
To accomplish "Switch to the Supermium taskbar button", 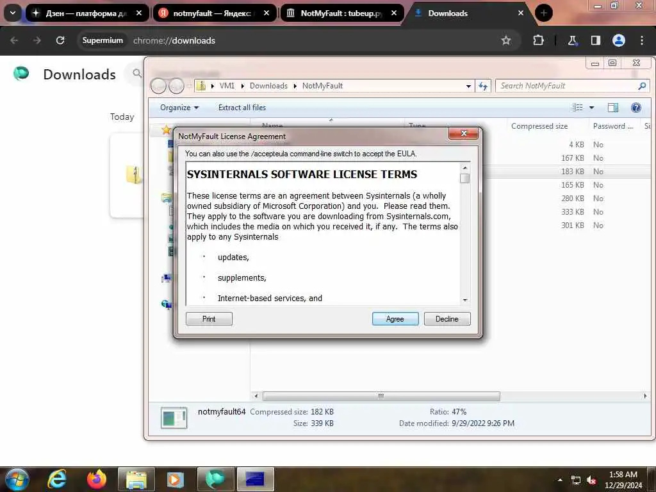I will coord(215,479).
